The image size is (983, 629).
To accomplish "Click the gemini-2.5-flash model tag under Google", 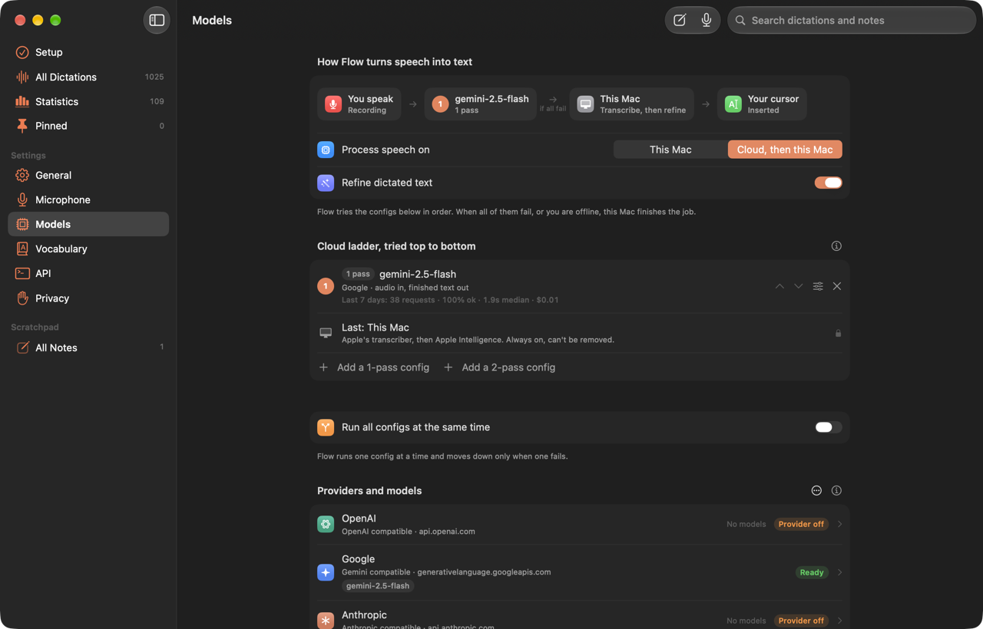I will (x=378, y=586).
